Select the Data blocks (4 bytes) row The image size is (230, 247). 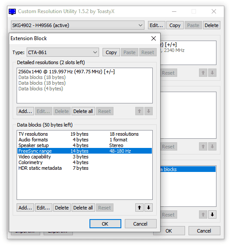[85, 89]
